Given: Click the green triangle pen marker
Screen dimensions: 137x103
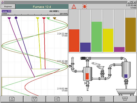Looking at the screenshot, I should [48, 18].
